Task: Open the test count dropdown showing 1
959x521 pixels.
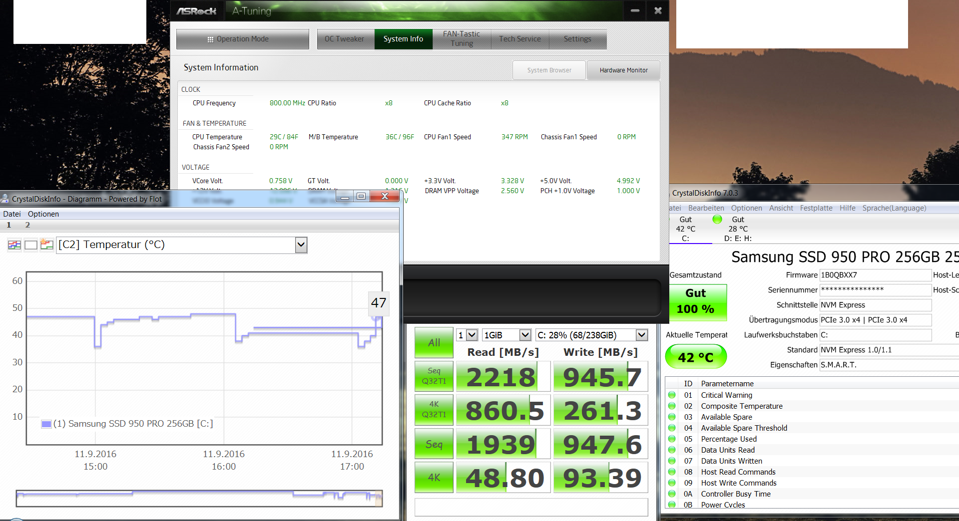Action: (468, 335)
